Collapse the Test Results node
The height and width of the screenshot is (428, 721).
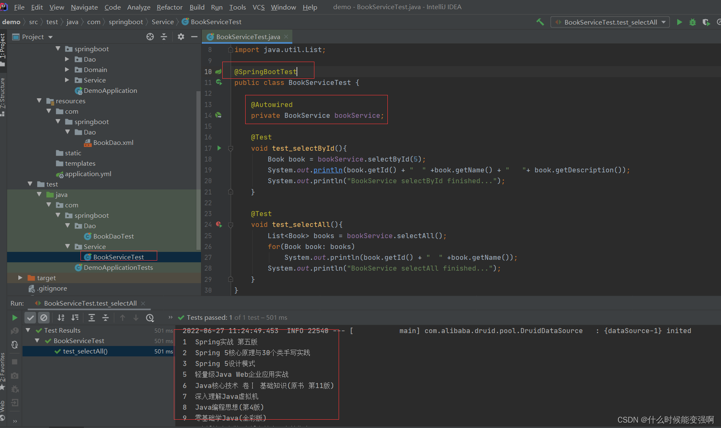28,330
